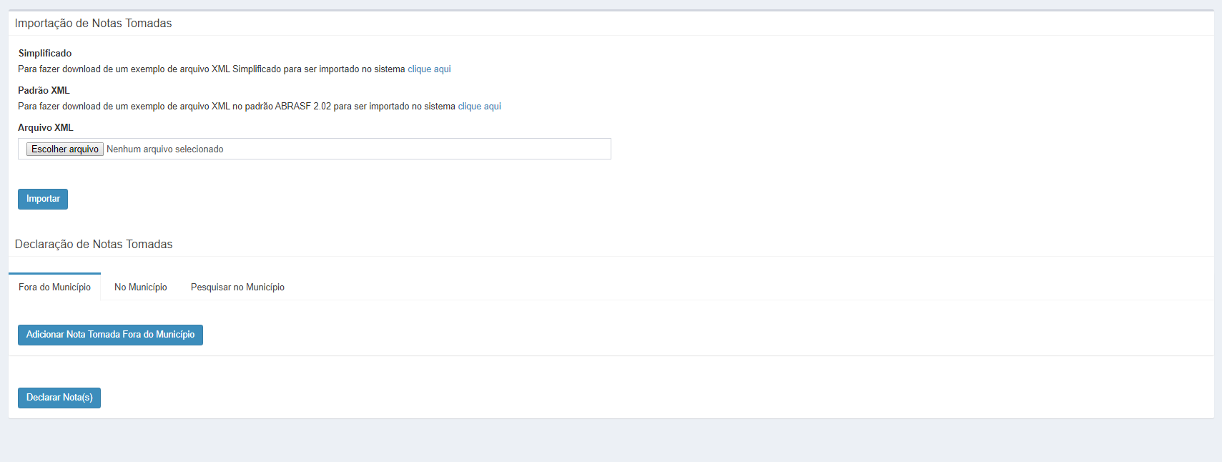Click the bold 'Simplificado' label
The image size is (1222, 462).
pos(45,54)
